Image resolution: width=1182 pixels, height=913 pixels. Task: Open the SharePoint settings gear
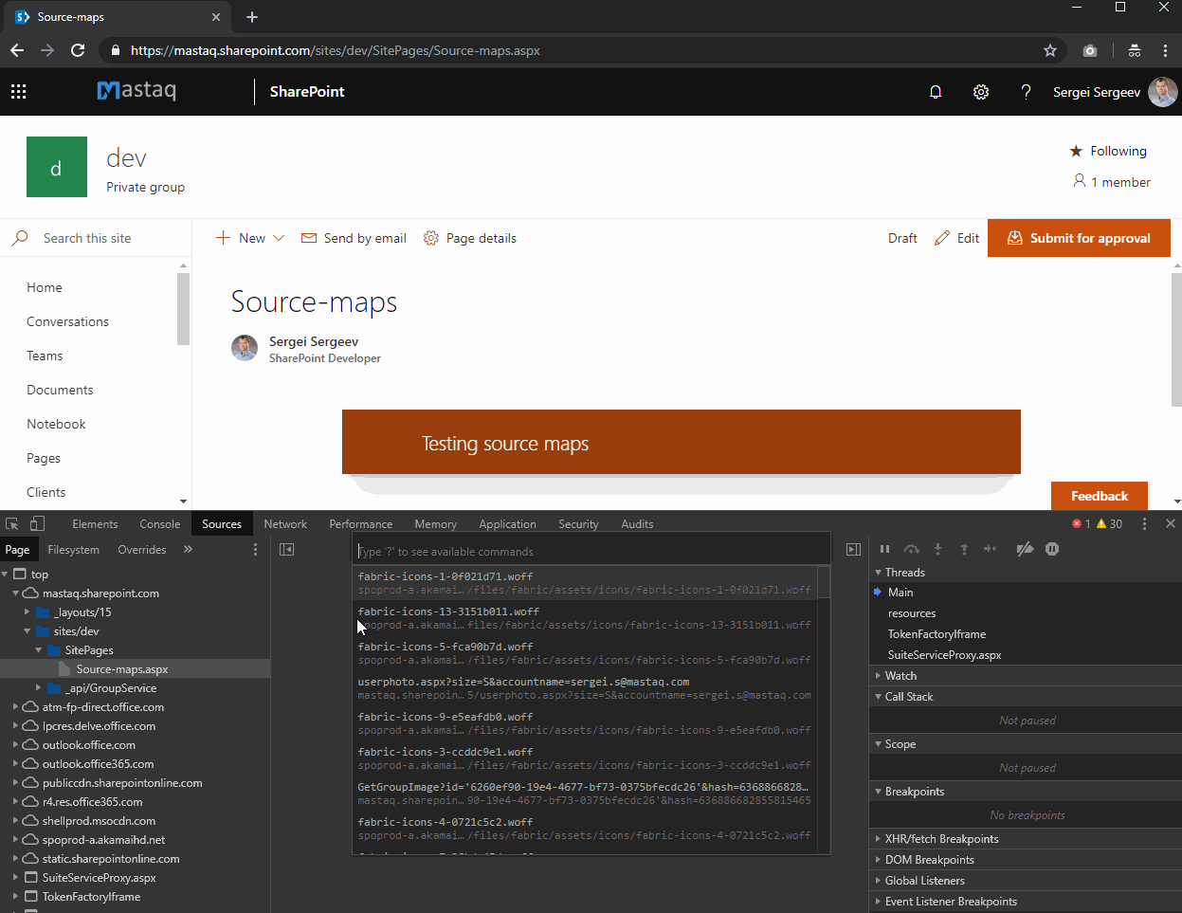point(981,92)
